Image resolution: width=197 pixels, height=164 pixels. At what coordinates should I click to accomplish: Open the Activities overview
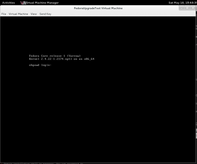(8, 3)
